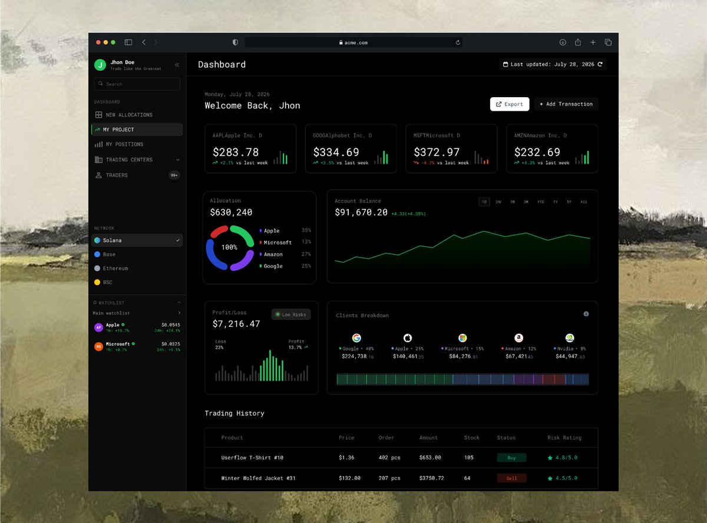
Task: Click the Export button
Action: [x=510, y=104]
